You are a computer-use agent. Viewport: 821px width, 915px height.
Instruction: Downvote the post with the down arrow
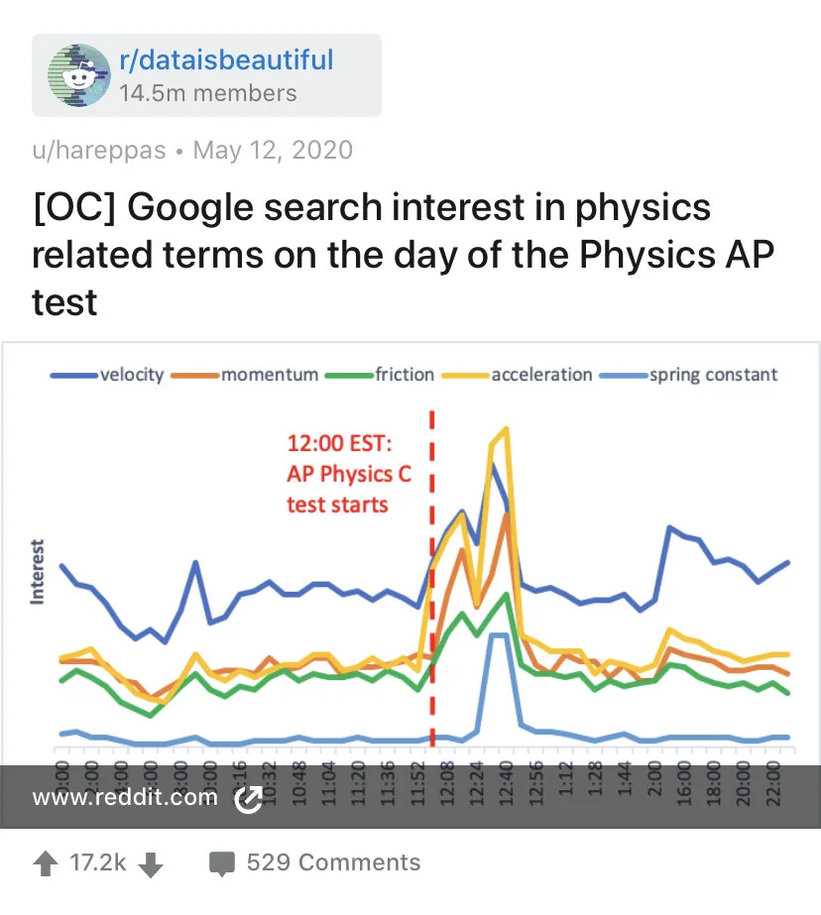click(151, 864)
